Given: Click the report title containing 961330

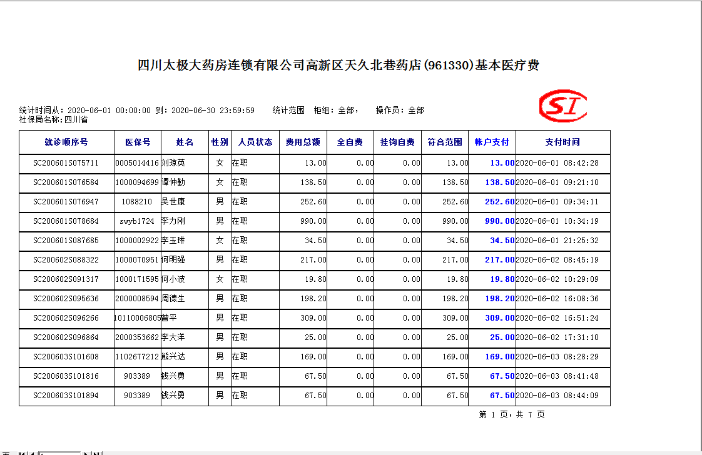Looking at the screenshot, I should [338, 66].
